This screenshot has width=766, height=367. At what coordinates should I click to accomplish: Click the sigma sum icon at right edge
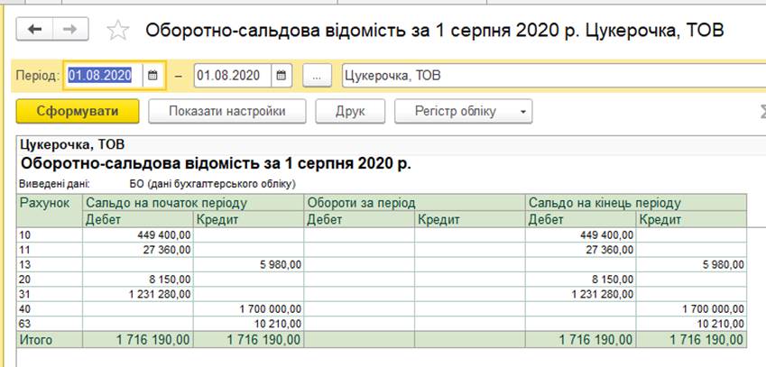click(x=760, y=112)
